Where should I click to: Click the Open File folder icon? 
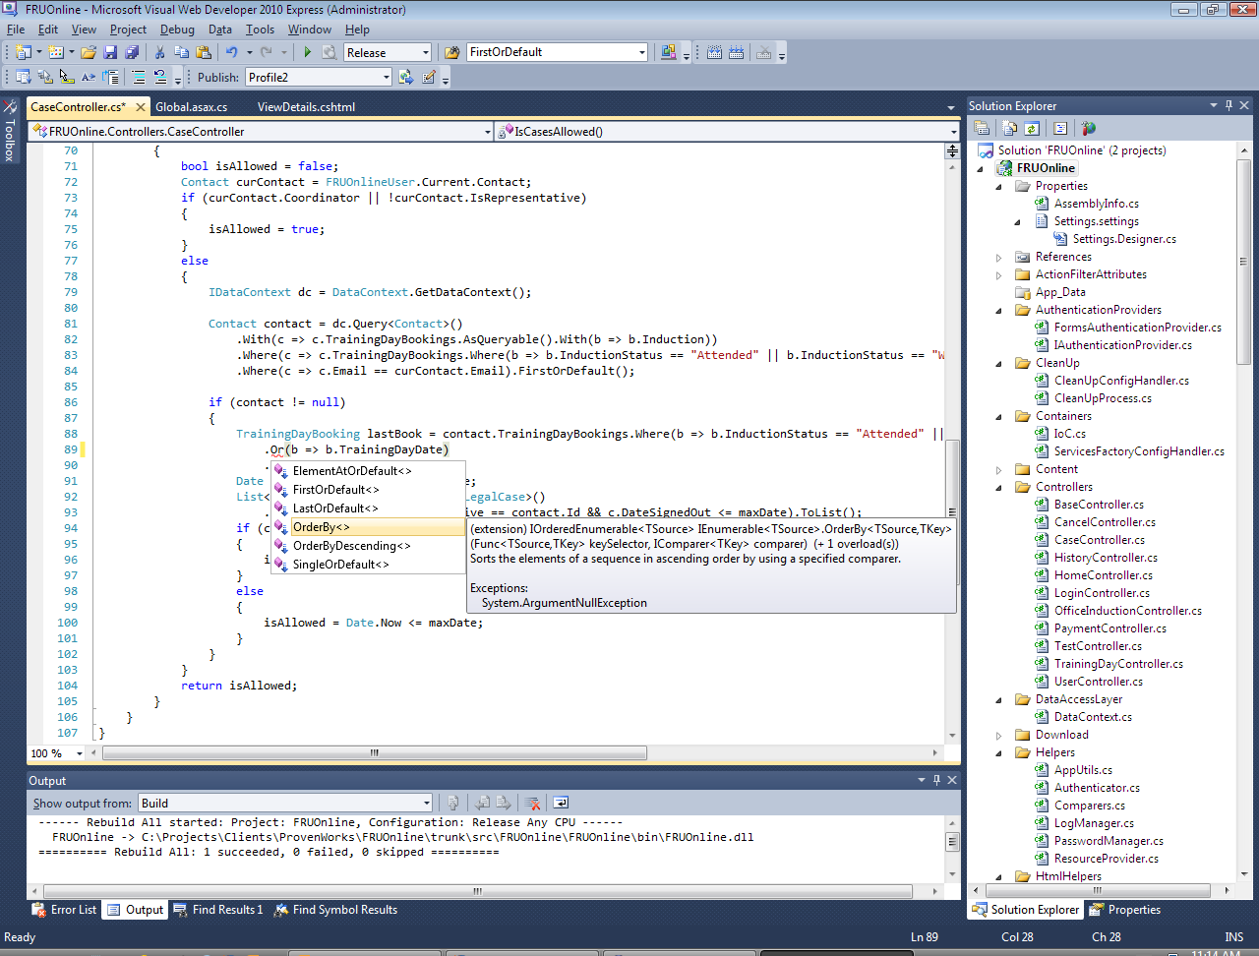point(89,52)
